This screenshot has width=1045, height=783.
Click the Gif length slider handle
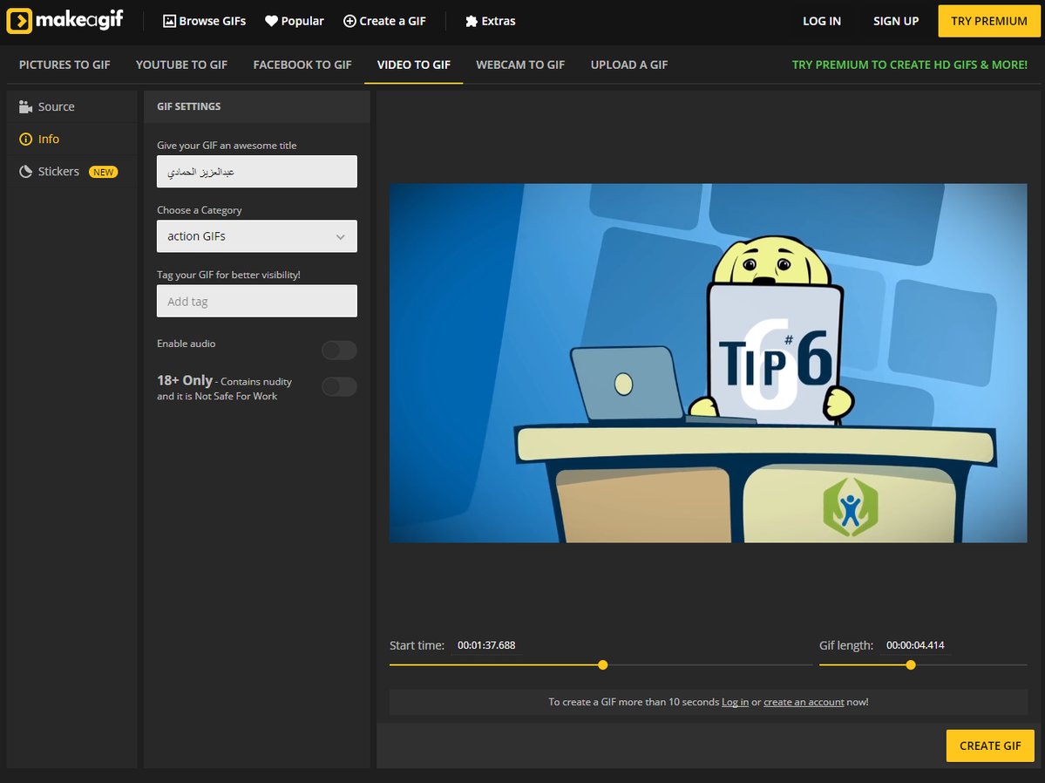[911, 665]
